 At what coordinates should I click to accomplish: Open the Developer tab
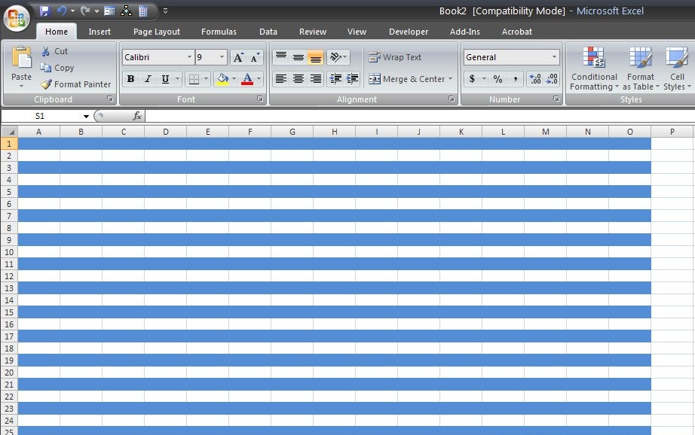pyautogui.click(x=409, y=32)
